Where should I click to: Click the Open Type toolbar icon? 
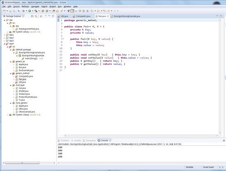[x=54, y=11]
